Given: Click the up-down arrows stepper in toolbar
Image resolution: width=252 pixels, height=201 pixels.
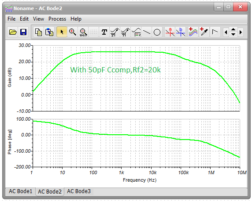Looking at the screenshot, I should (x=233, y=32).
